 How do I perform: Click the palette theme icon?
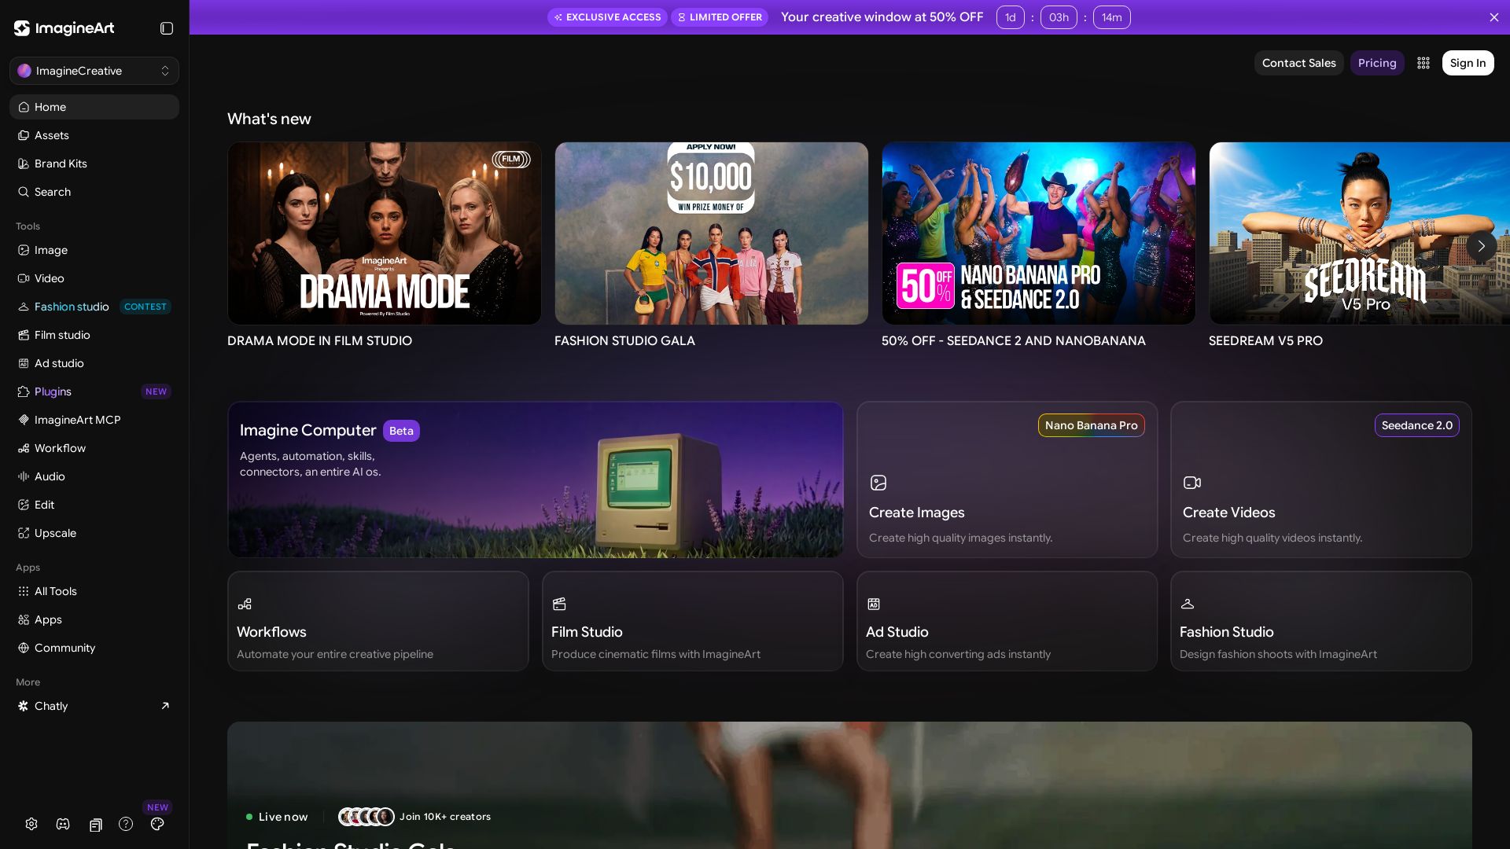(x=157, y=824)
